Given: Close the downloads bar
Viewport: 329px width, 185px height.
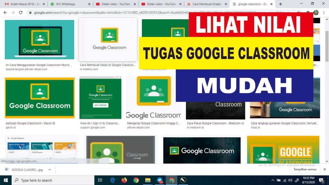Looking at the screenshot, I should pos(324,169).
